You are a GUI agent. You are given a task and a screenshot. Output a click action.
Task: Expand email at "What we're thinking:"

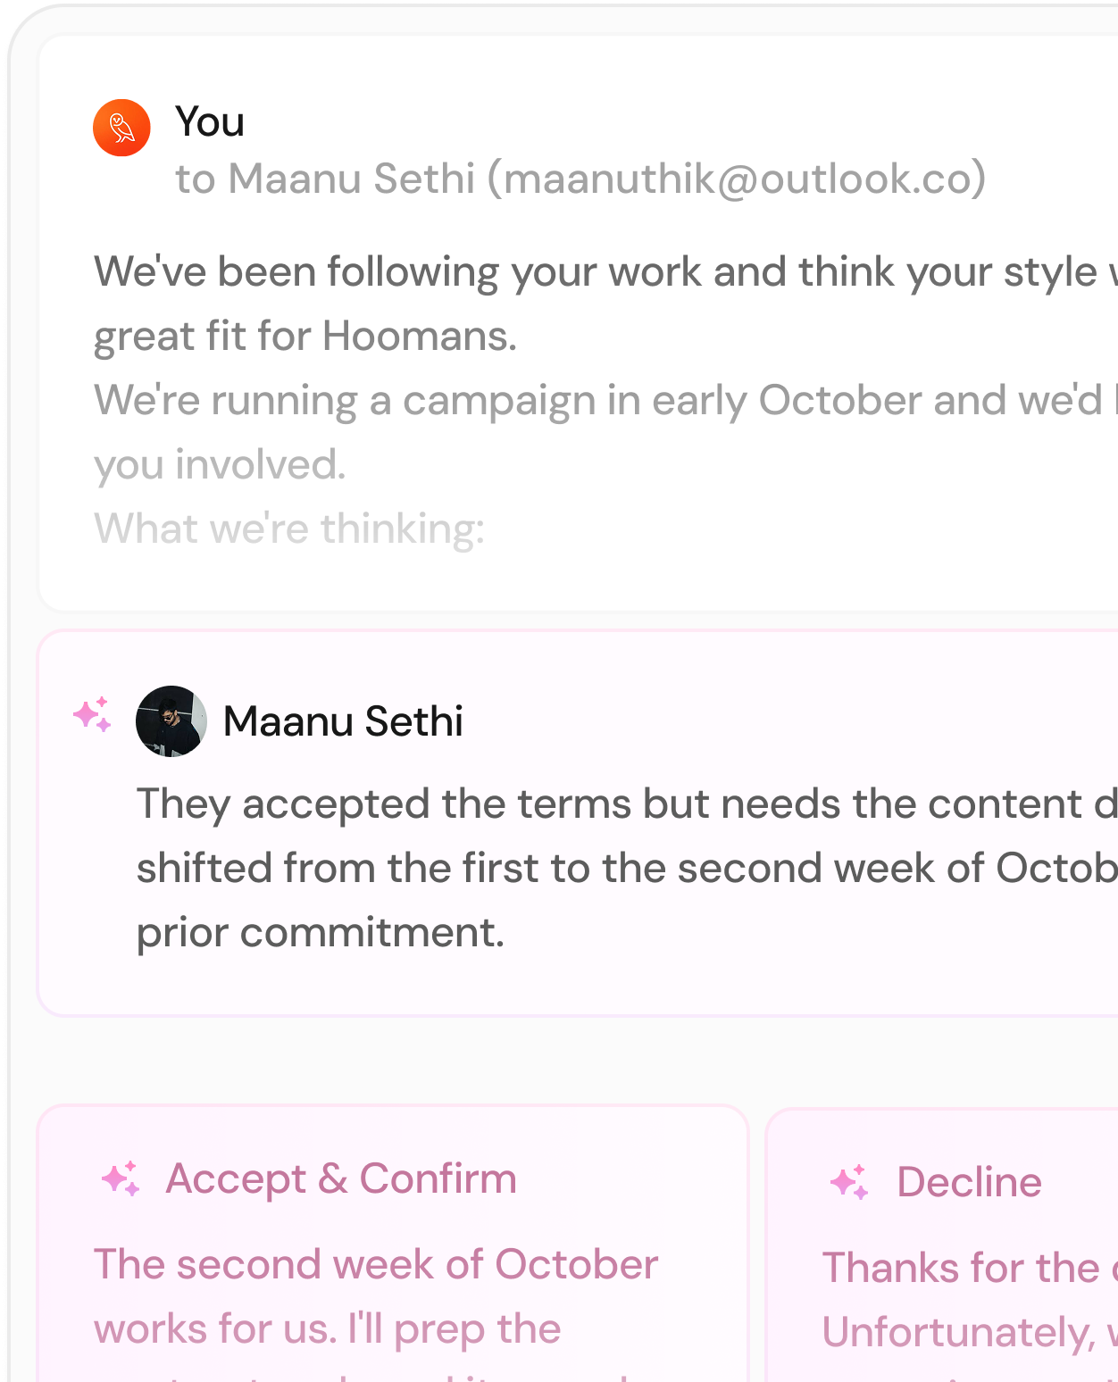coord(289,529)
